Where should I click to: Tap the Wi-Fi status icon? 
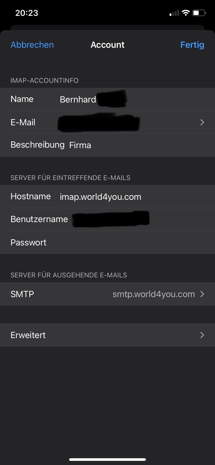click(x=186, y=13)
